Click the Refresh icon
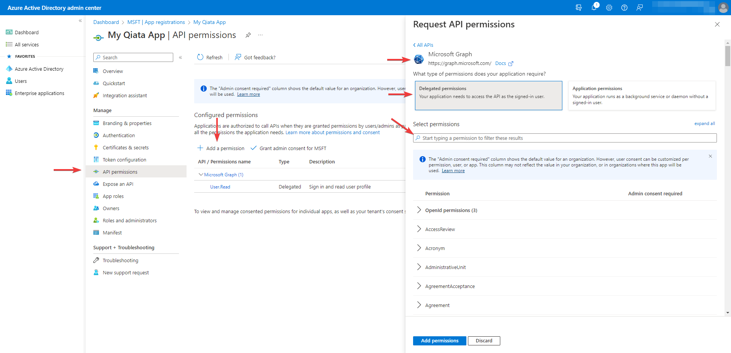 (x=200, y=57)
